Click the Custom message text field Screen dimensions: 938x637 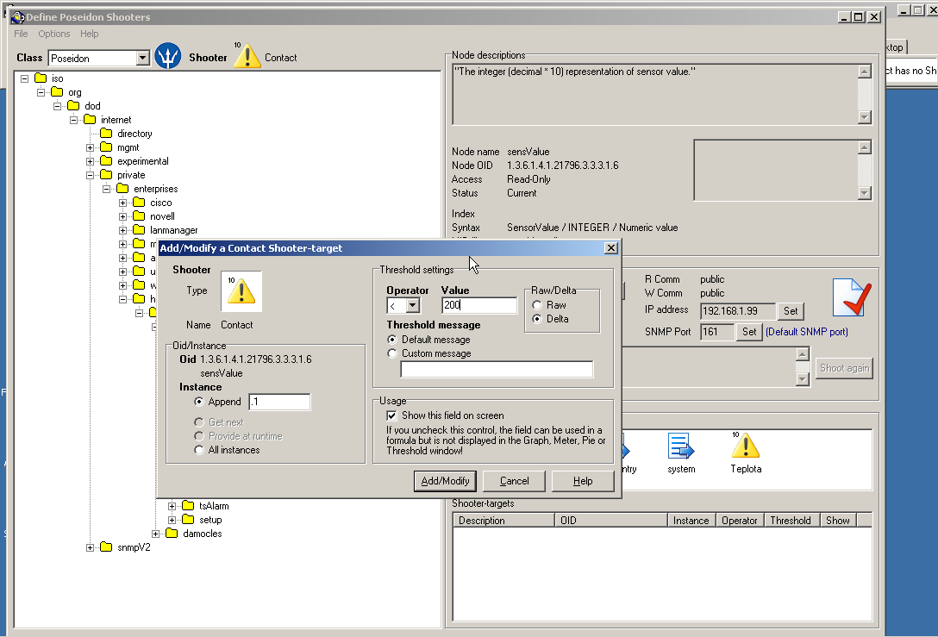[x=497, y=369]
